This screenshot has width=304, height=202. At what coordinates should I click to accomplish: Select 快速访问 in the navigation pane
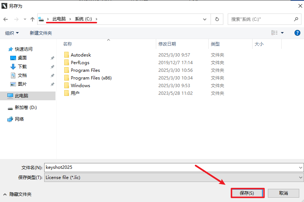coord(24,49)
